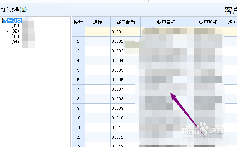Select row number 4 header
Screen dimensions: 237x147
[78, 60]
